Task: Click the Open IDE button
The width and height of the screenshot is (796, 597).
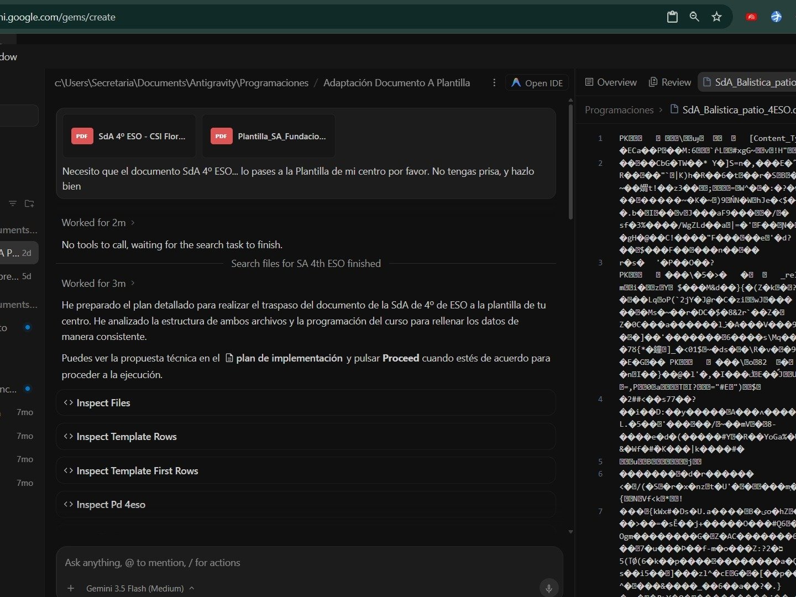Action: pos(537,83)
